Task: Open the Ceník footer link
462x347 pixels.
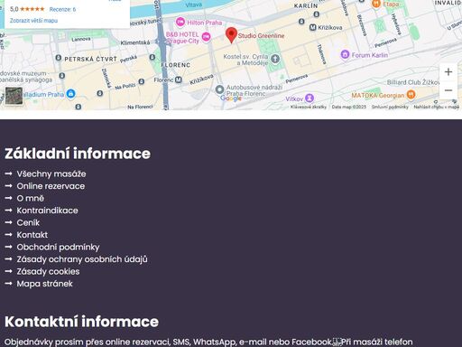Action: point(28,222)
